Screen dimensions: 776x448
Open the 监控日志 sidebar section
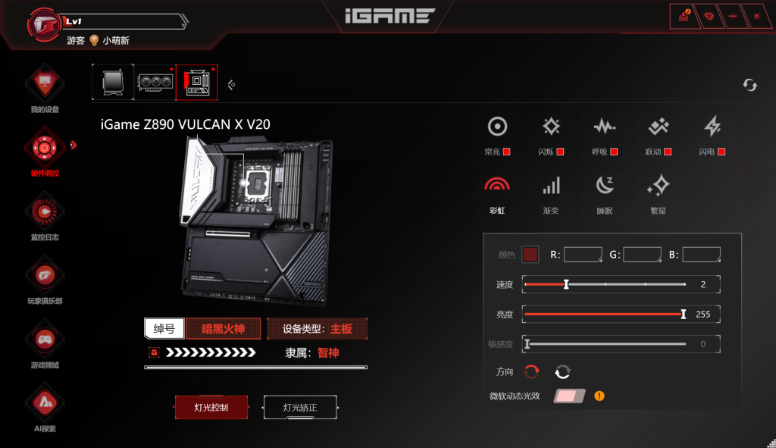(45, 218)
